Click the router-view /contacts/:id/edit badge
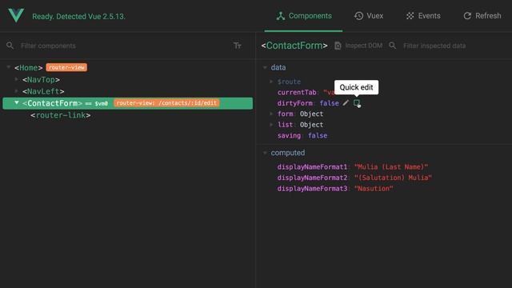This screenshot has width=512, height=288. point(166,103)
